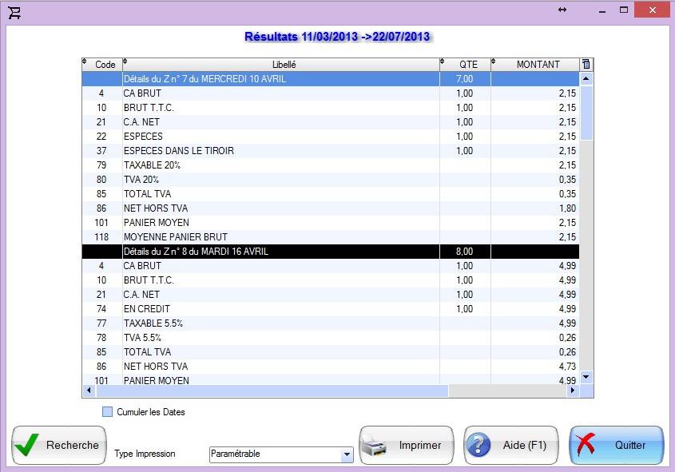The width and height of the screenshot is (675, 472).
Task: Click the horizontal scrollbar right arrow
Action: [571, 391]
